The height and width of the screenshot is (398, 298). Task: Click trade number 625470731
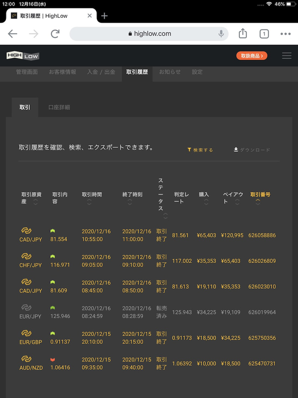(x=262, y=363)
